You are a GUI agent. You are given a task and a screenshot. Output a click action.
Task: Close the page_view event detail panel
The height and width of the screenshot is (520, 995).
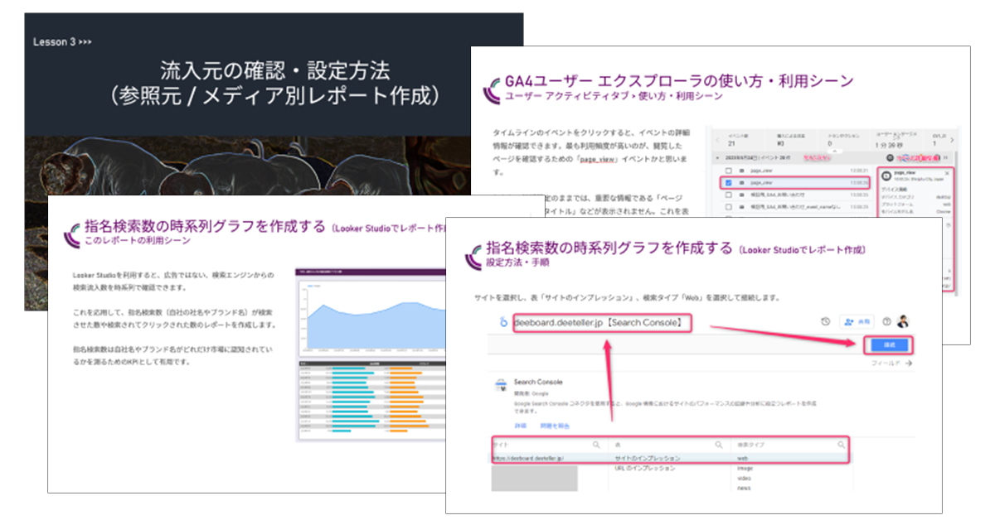click(947, 174)
